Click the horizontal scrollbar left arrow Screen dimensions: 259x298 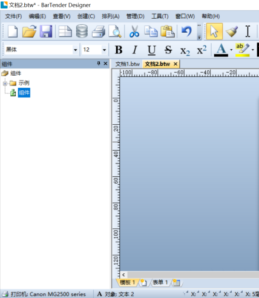coord(123,274)
